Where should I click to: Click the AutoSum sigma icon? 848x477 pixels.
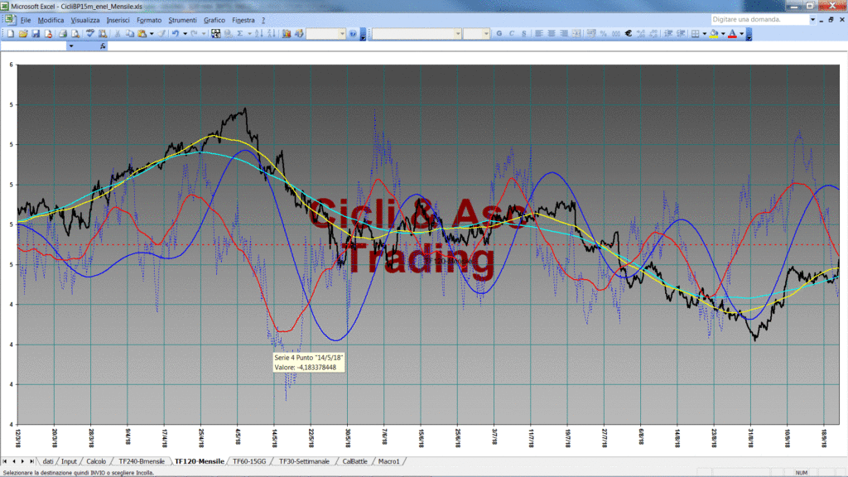pos(240,33)
